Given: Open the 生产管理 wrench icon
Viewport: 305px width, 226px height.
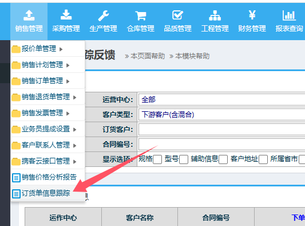Looking at the screenshot, I should (103, 15).
